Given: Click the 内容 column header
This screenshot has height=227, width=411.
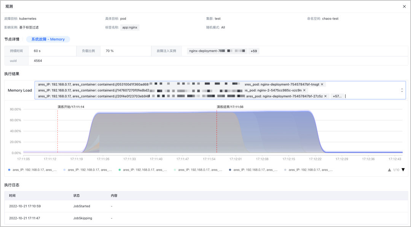Looking at the screenshot, I should (x=114, y=195).
